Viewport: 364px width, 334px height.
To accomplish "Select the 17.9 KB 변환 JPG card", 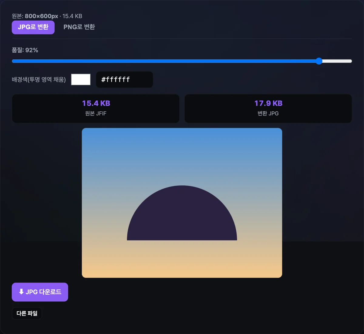I will (268, 108).
